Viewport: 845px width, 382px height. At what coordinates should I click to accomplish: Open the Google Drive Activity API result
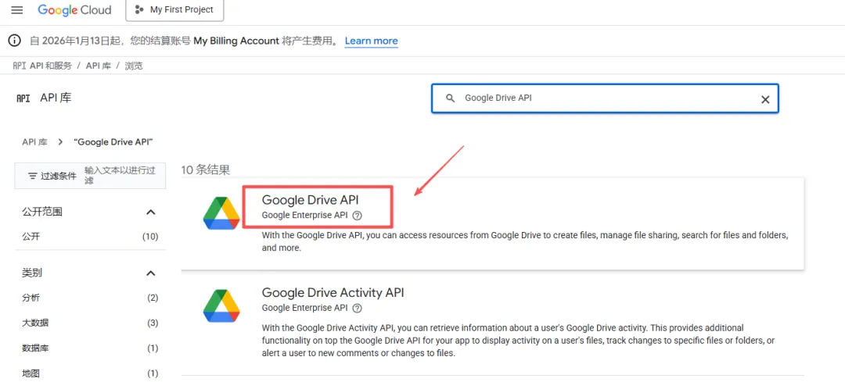(333, 293)
